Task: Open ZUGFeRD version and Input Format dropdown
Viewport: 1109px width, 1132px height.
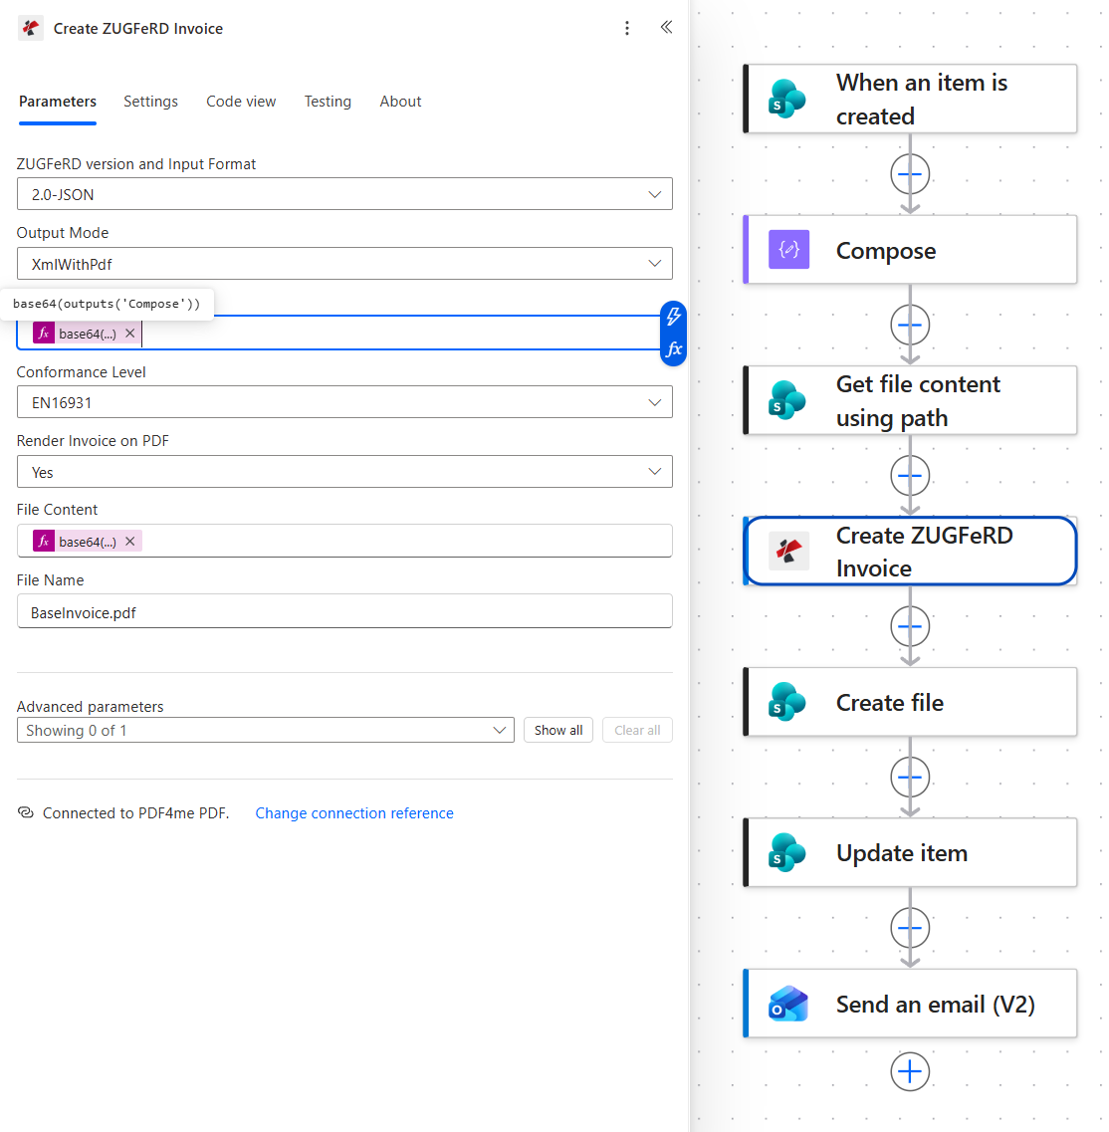Action: pos(344,194)
